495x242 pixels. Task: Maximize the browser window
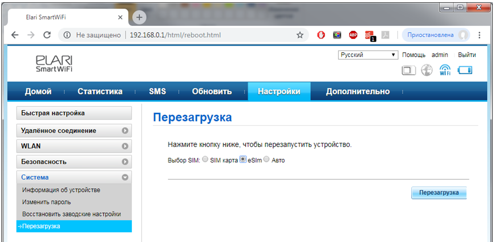click(x=460, y=8)
